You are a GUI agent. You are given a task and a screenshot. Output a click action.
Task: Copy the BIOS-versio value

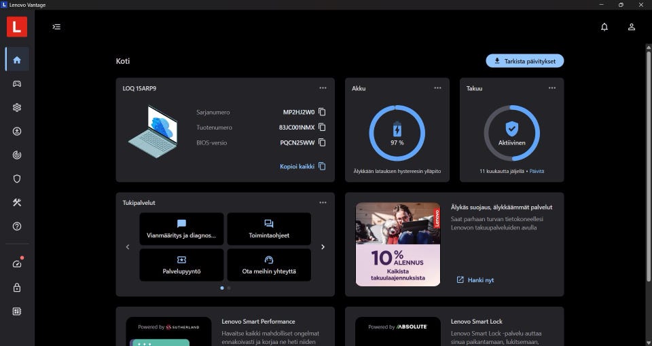(322, 142)
